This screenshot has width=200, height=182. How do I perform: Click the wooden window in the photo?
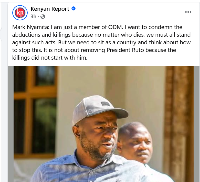click(35, 112)
